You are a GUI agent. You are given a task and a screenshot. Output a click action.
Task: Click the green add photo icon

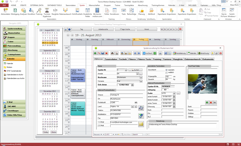click(207, 102)
